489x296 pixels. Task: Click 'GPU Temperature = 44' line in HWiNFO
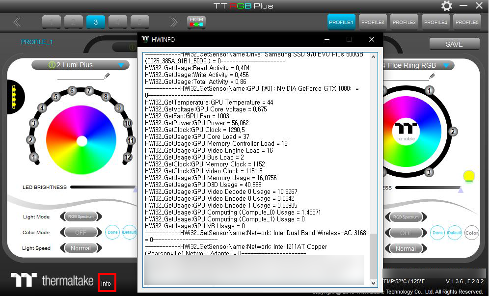(x=209, y=102)
